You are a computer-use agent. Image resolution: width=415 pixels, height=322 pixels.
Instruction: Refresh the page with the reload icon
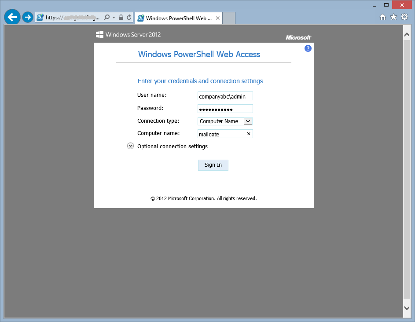(x=128, y=17)
